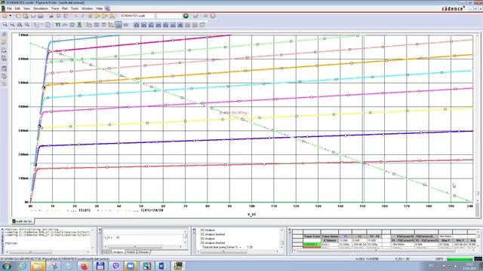
Task: Toggle the Performance Analysis icon
Action: 72,25
